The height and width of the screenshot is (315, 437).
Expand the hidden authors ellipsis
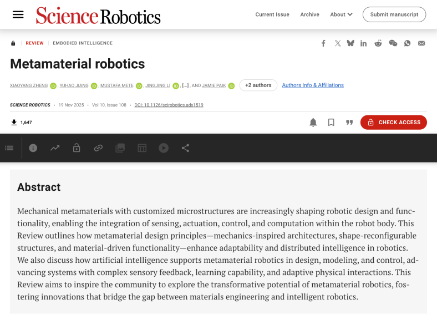[x=186, y=85]
